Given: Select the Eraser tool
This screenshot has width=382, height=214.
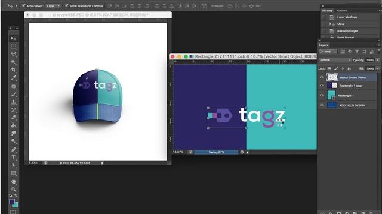Looking at the screenshot, I should (x=13, y=118).
